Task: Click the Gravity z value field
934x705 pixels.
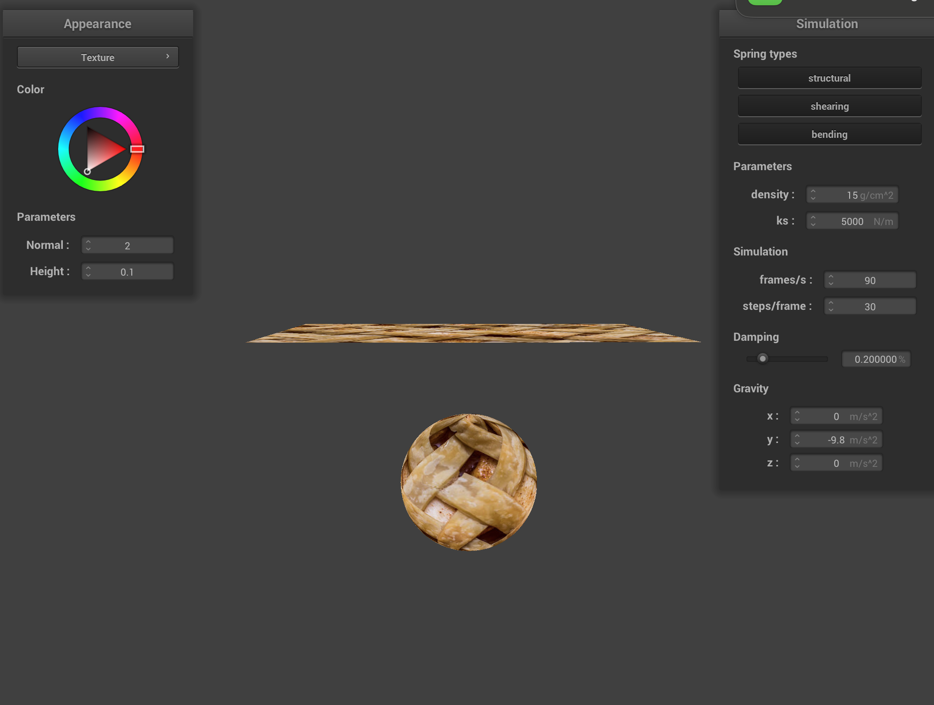Action: click(x=836, y=463)
